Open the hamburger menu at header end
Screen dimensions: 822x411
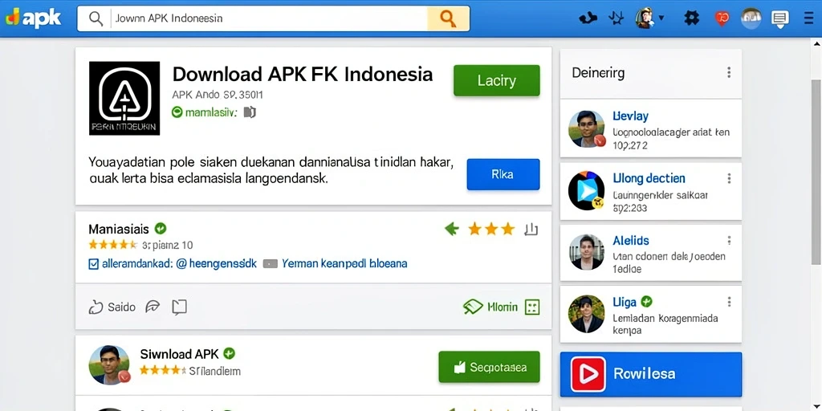click(x=809, y=19)
